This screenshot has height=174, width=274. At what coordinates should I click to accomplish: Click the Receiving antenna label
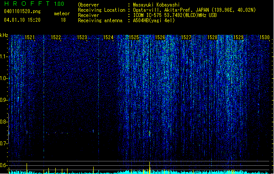click(100, 20)
